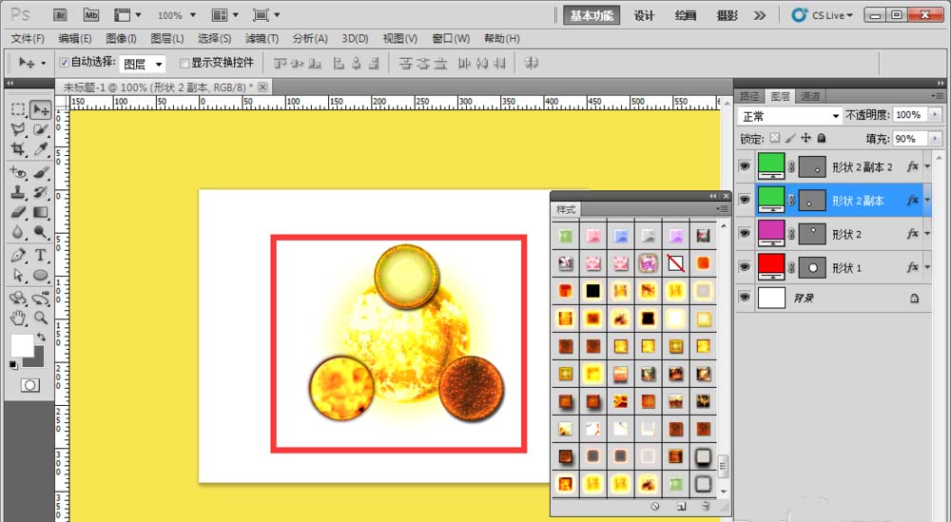Select the Horizontal Type tool

41,256
